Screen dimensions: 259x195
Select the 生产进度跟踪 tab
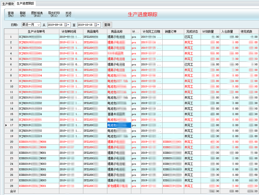click(25, 3)
